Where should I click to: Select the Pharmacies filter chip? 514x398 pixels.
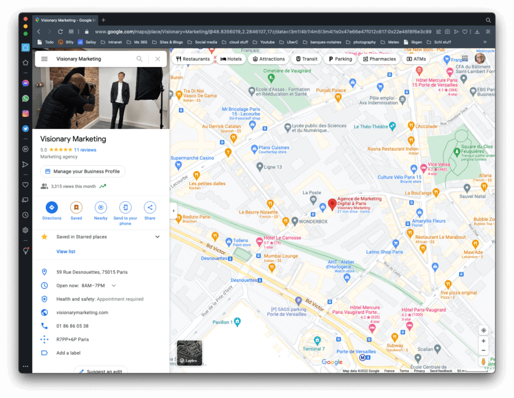[379, 59]
